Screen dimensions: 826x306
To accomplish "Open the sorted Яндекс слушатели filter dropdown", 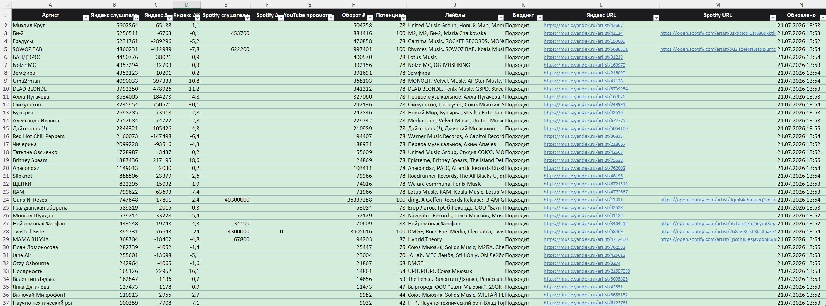I will point(136,18).
